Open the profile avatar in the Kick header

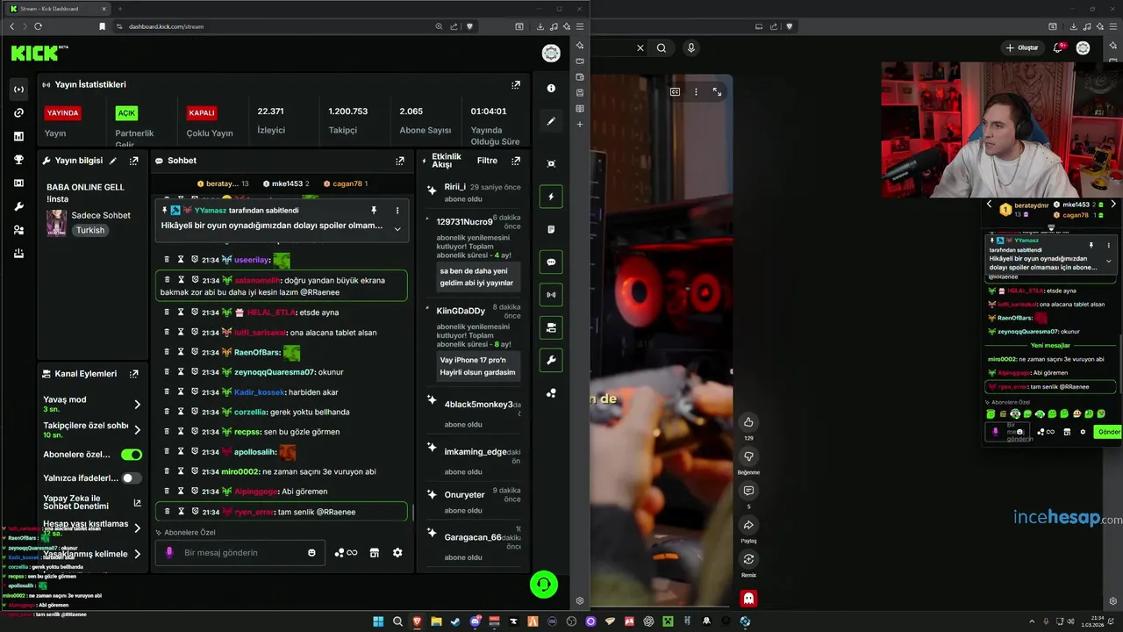point(551,54)
